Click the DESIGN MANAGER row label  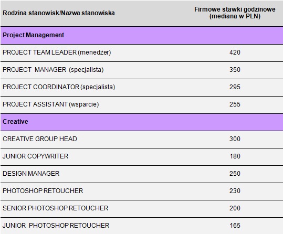pyautogui.click(x=31, y=174)
